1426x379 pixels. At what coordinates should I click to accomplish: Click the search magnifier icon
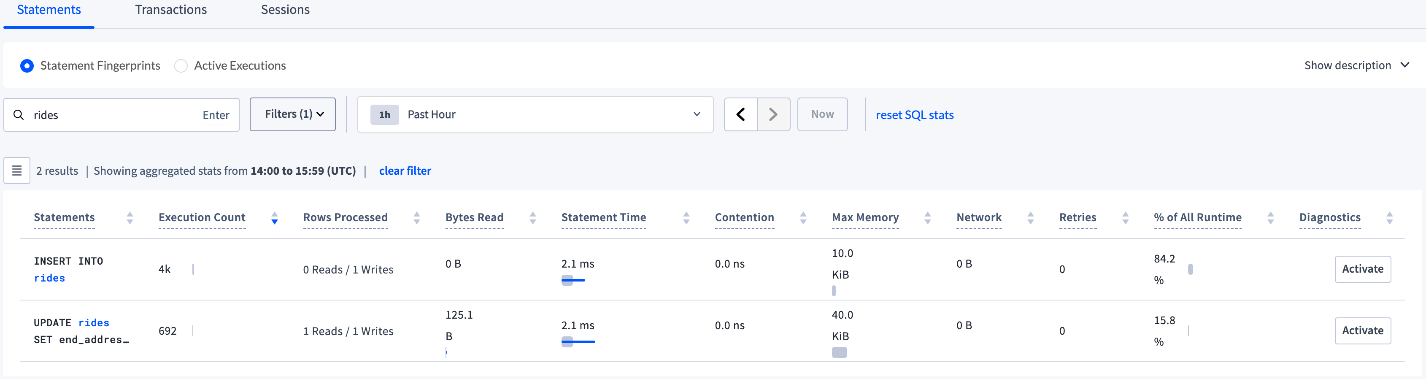(x=19, y=115)
